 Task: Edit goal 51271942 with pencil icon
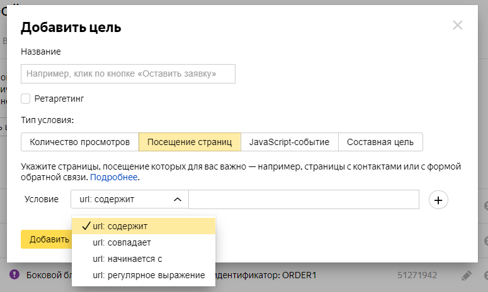click(x=466, y=275)
